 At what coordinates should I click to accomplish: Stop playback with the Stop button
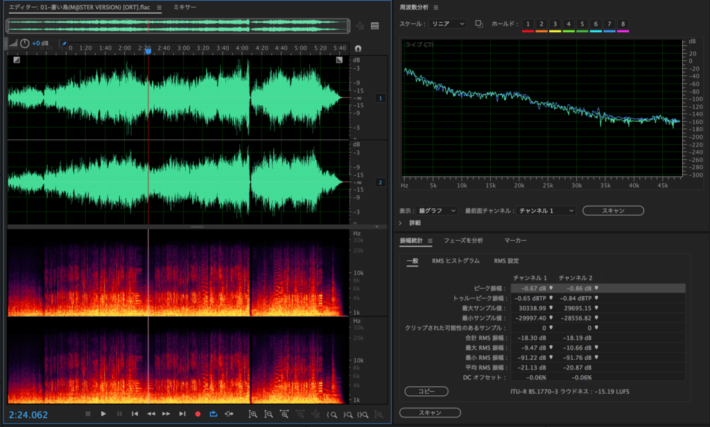(88, 413)
